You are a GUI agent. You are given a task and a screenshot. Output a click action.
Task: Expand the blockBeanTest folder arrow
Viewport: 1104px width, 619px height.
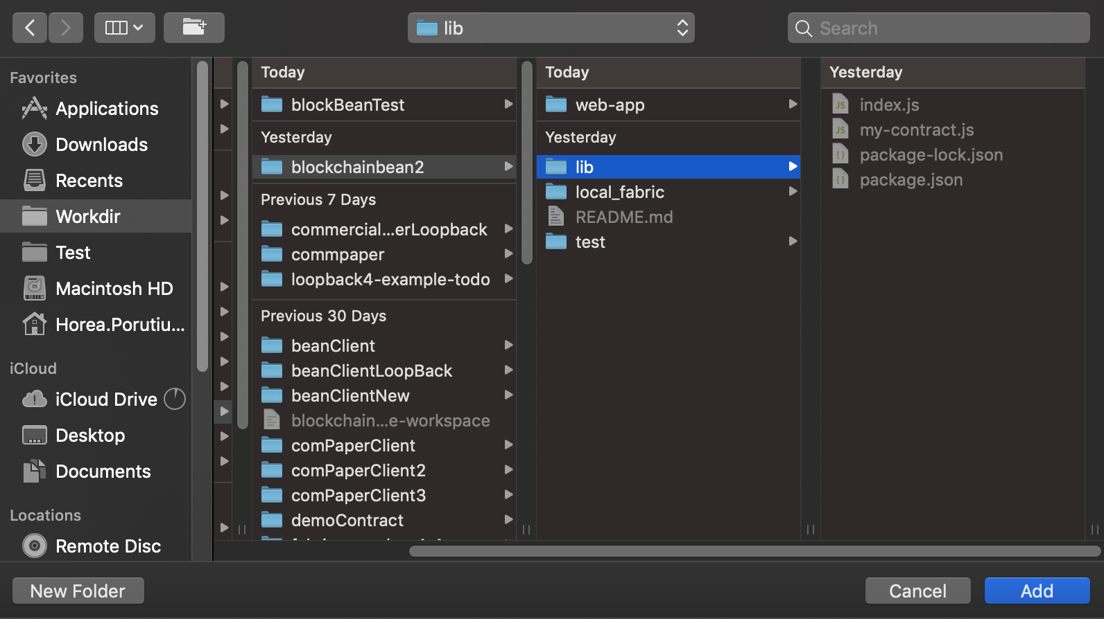point(508,105)
